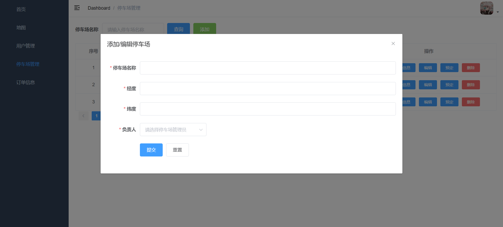Click 预定 in row 1

click(x=449, y=68)
